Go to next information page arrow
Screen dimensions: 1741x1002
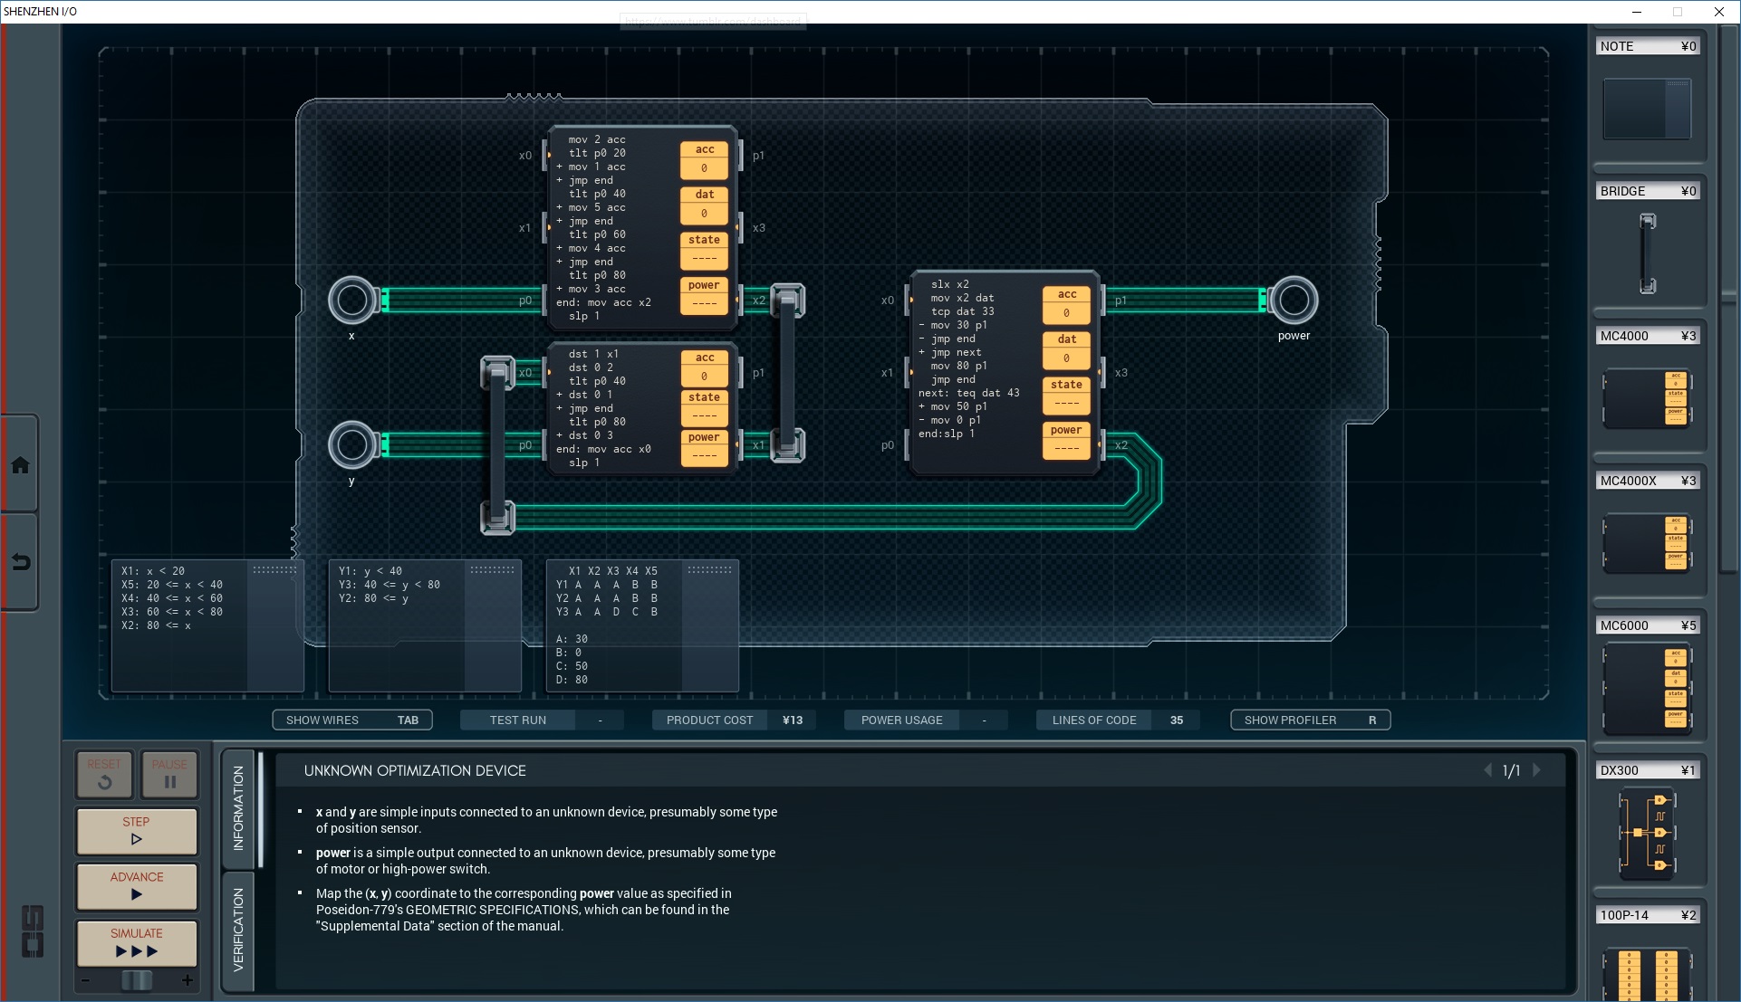pos(1537,770)
